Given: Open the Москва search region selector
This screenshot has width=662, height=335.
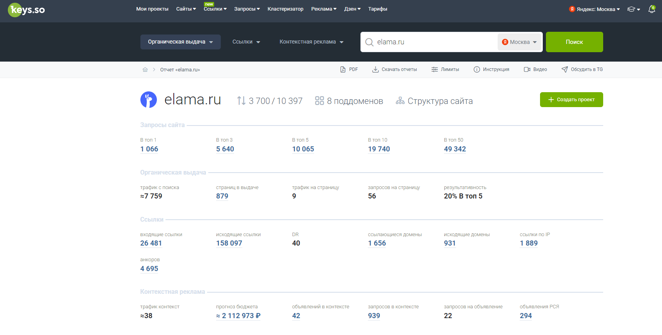Looking at the screenshot, I should point(520,42).
